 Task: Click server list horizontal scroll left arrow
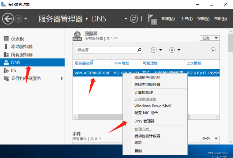(76, 117)
